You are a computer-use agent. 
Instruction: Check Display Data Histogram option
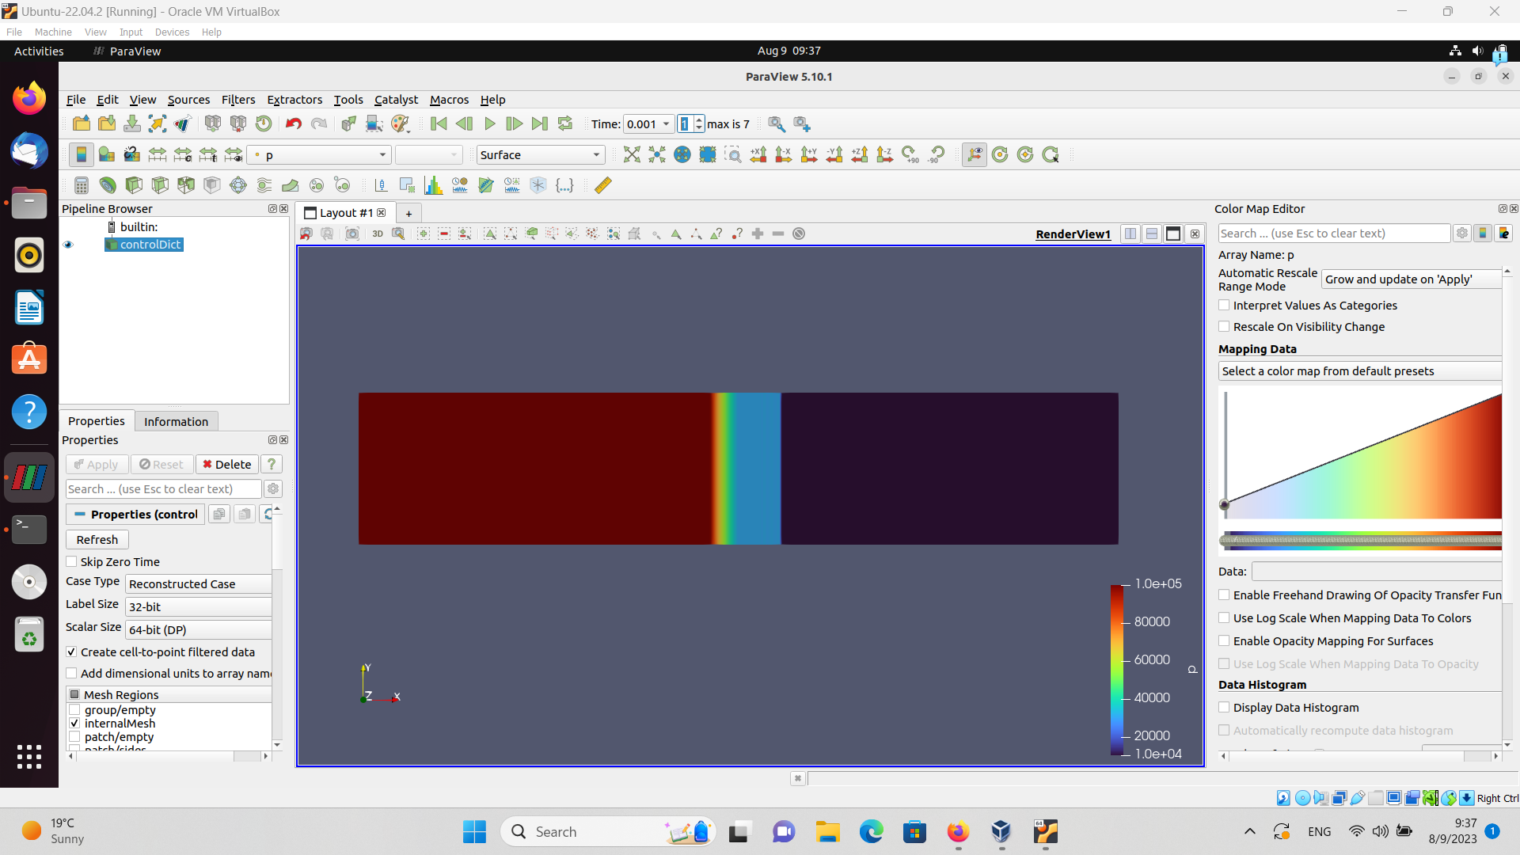click(1225, 708)
